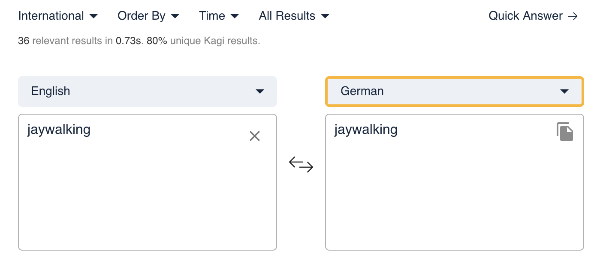Image resolution: width=597 pixels, height=266 pixels.
Task: Clear the source text with the X icon
Action: coord(255,136)
